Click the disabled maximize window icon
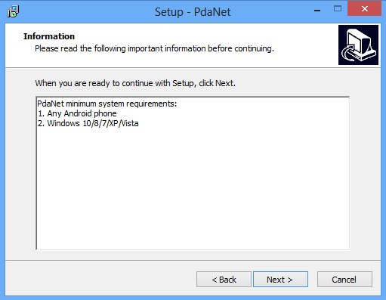This screenshot has width=386, height=300. [x=338, y=9]
